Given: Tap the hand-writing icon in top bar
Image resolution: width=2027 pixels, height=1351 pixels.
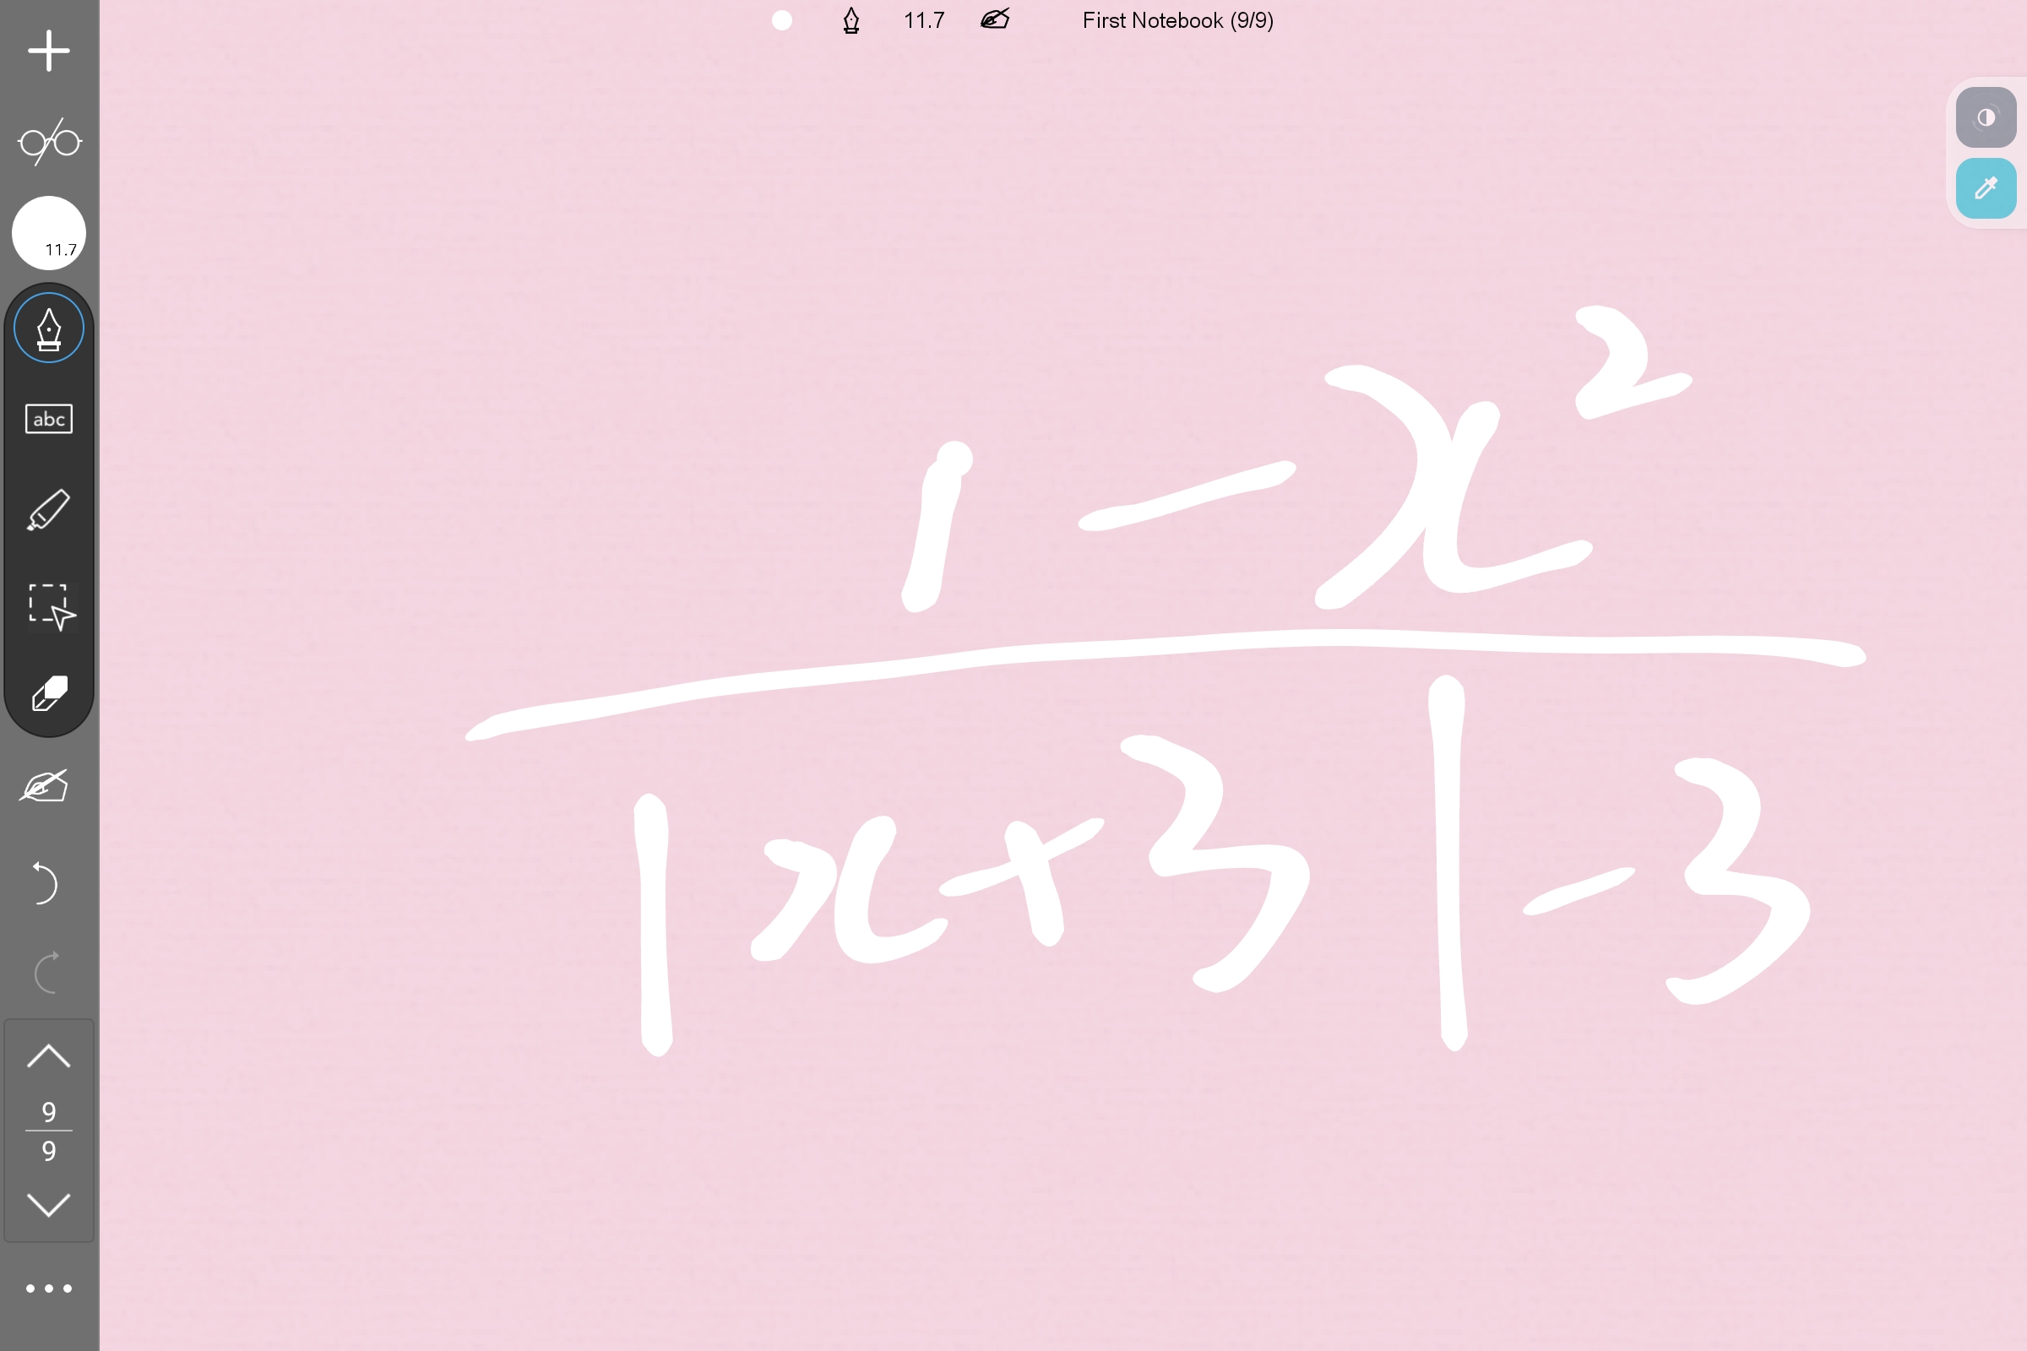Looking at the screenshot, I should (996, 19).
